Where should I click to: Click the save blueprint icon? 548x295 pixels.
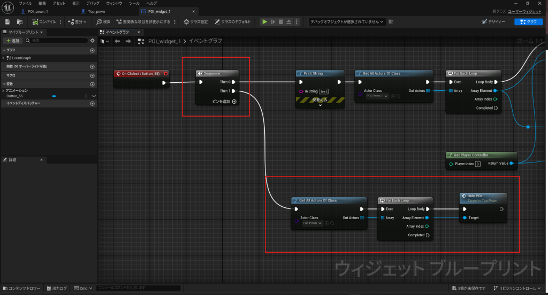pyautogui.click(x=7, y=22)
